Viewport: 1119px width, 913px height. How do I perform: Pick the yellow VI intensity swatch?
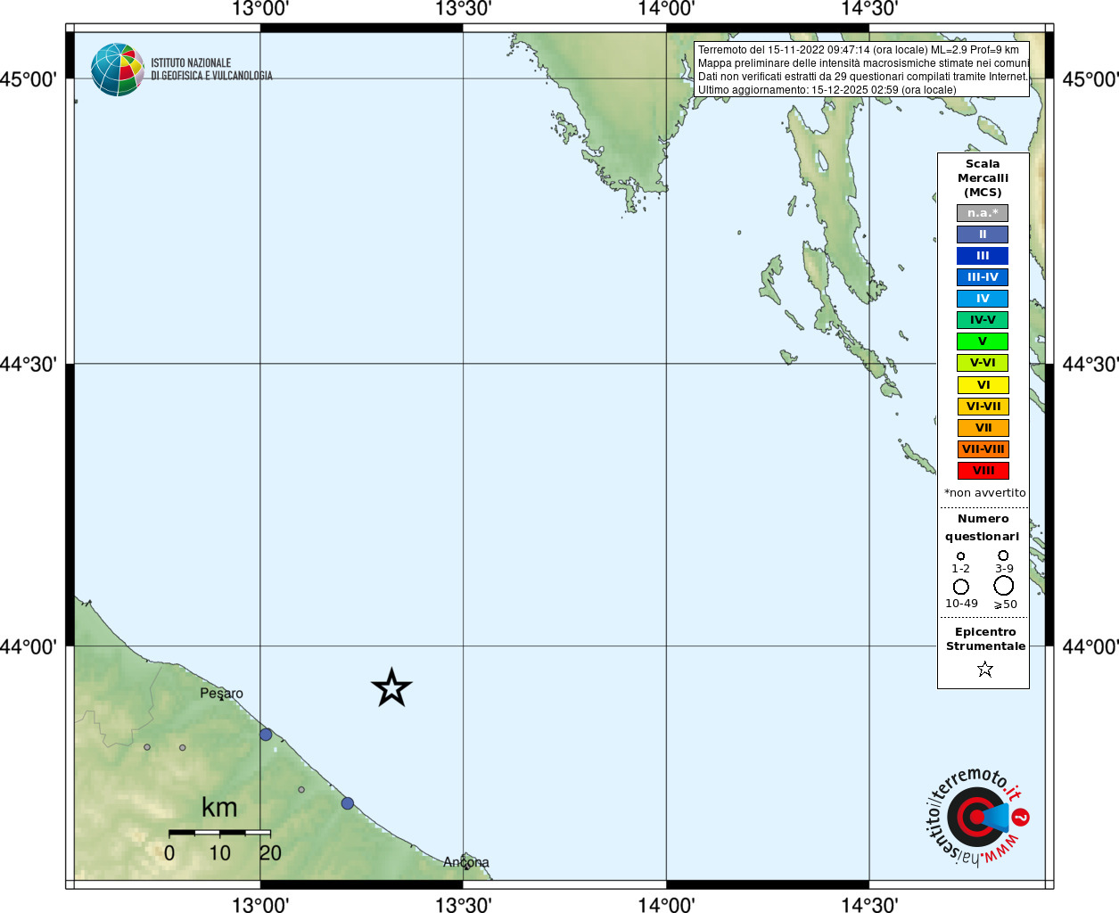pos(983,385)
